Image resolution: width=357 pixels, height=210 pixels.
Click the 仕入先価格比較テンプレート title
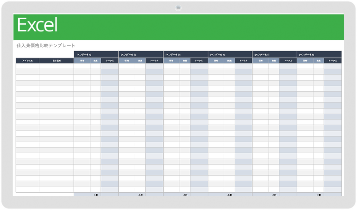(46, 45)
